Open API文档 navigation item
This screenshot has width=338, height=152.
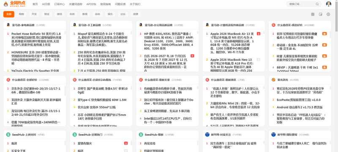(x=91, y=4)
